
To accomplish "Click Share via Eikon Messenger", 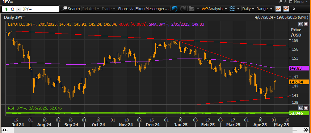I will [x=143, y=9].
